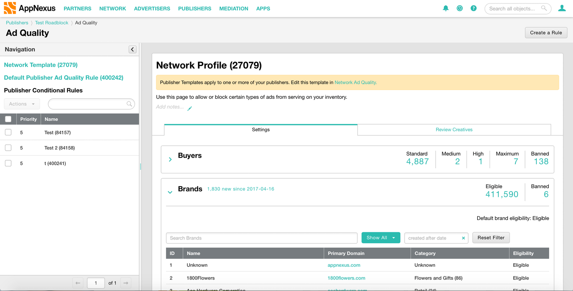Open the user account profile icon

coord(562,8)
